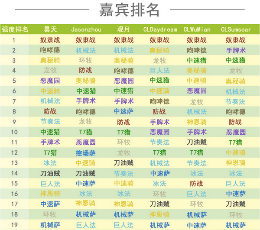Click 中速骑 in 观月's rank 15 row
260x230 pixels.
[123, 183]
